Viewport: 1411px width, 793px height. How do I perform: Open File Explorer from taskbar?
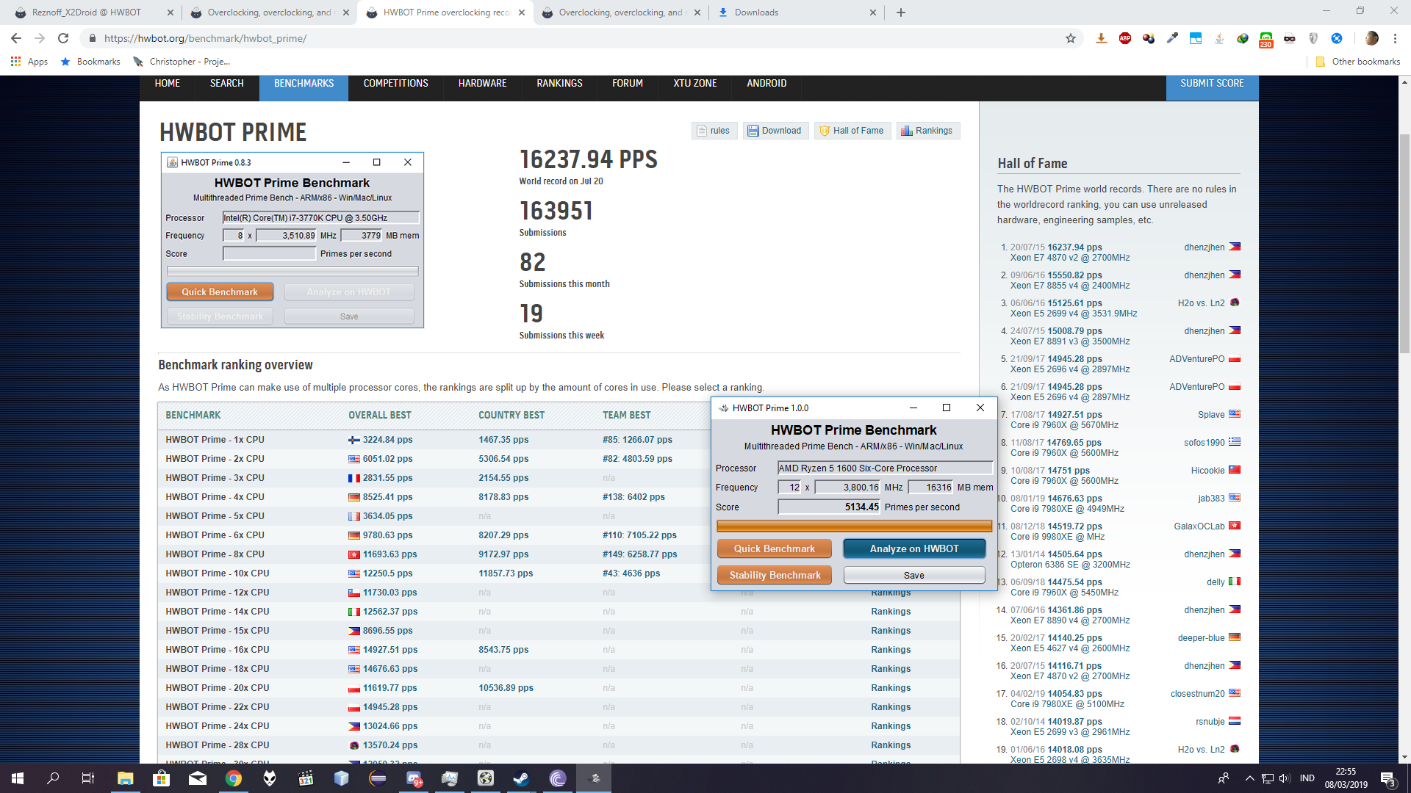(x=125, y=778)
